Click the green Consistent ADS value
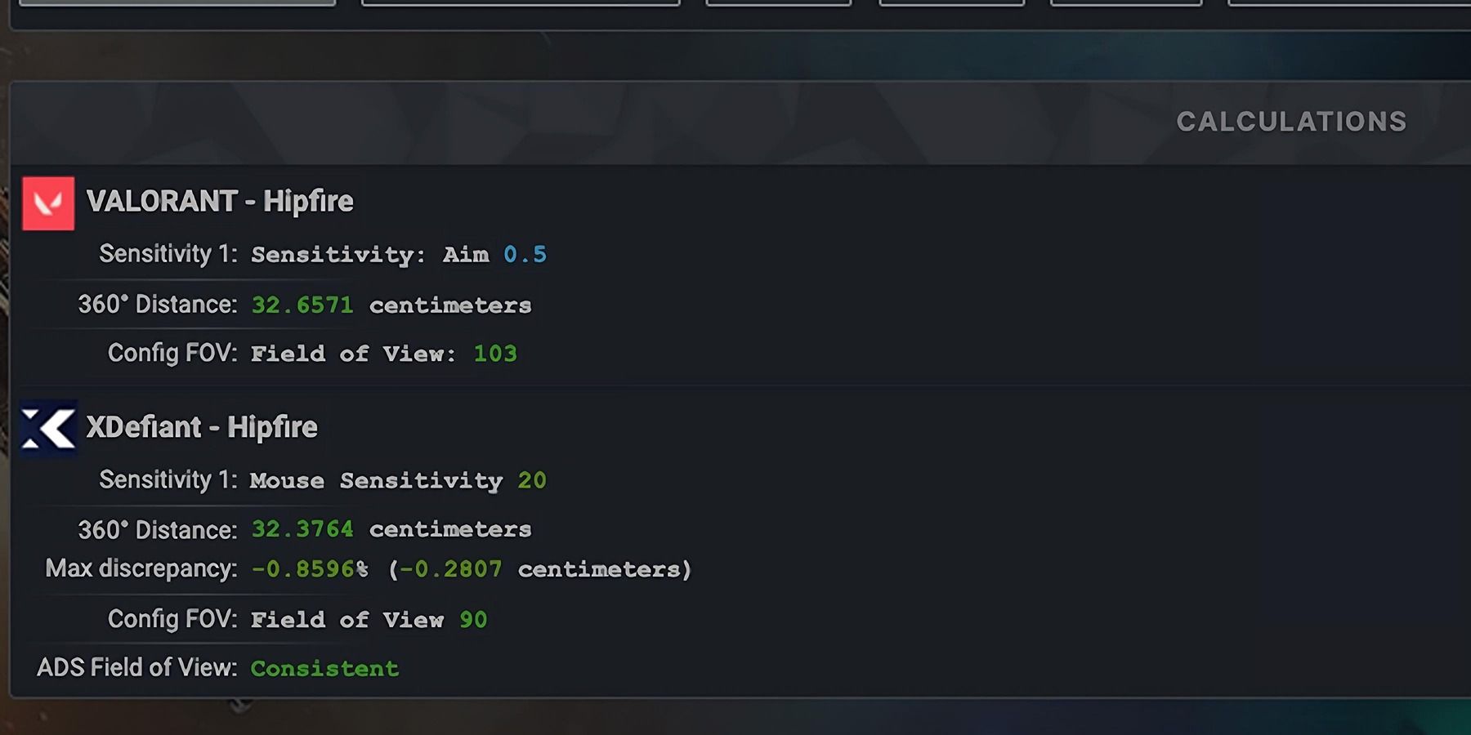The image size is (1471, 735). [324, 669]
